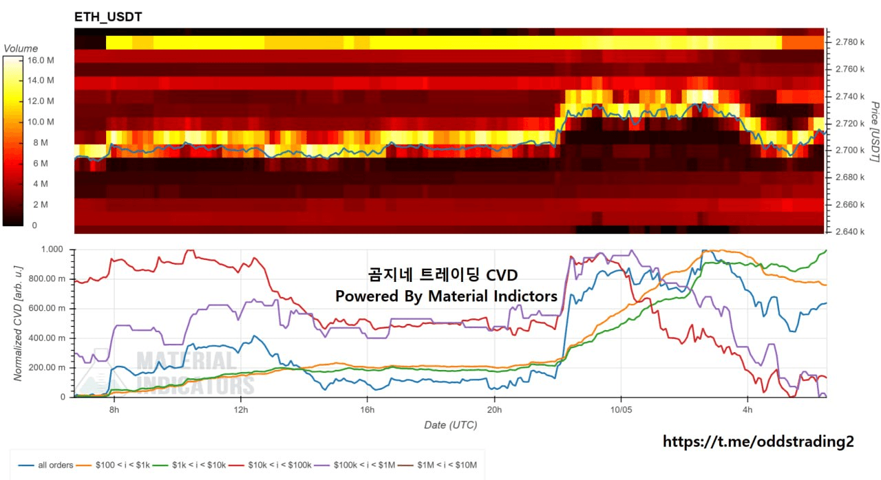
Task: Click the "2.640 k" price tick
Action: [849, 231]
